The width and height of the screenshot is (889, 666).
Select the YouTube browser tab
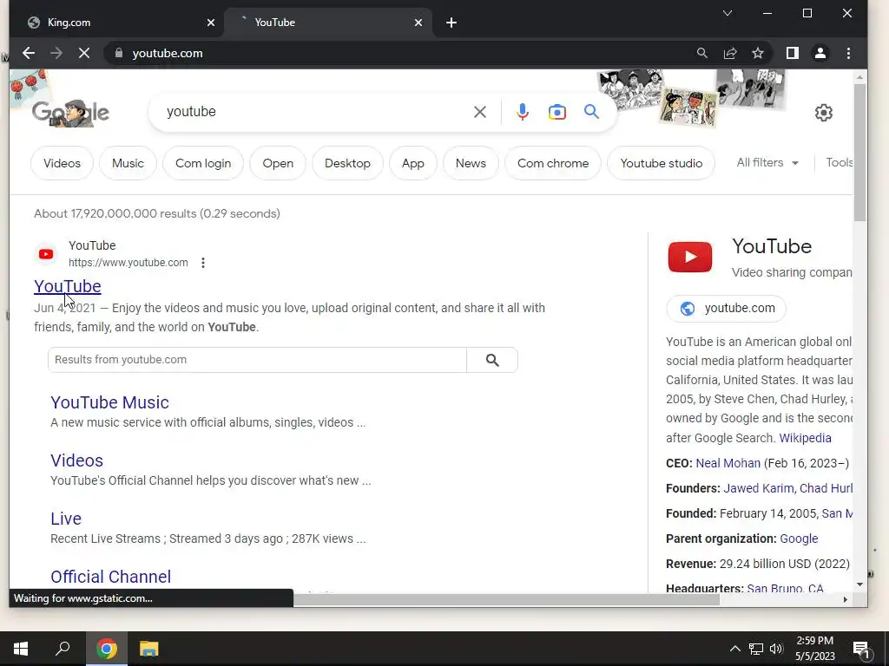point(329,23)
